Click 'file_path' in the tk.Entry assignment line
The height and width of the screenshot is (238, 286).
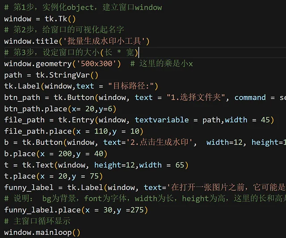tap(24, 120)
